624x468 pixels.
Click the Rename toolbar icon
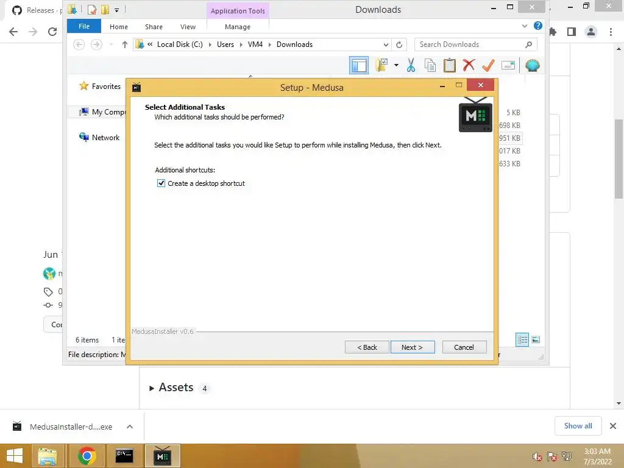[508, 65]
